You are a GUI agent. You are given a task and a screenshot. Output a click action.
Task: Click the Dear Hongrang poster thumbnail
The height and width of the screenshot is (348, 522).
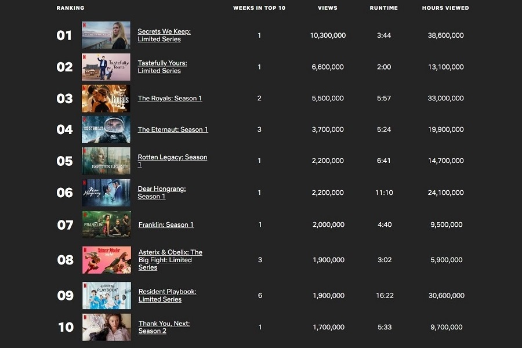click(106, 193)
